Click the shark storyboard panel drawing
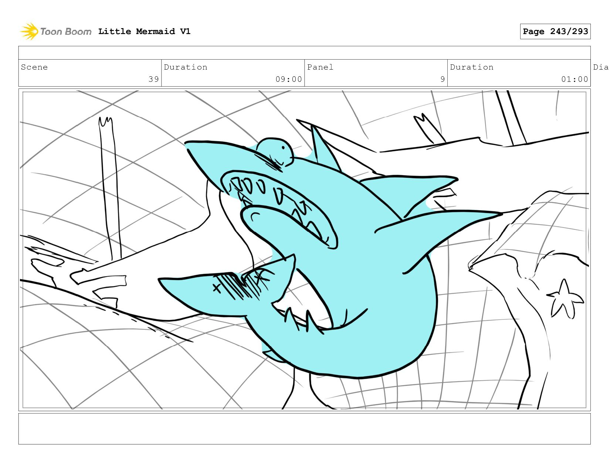The width and height of the screenshot is (610, 472). click(x=305, y=250)
